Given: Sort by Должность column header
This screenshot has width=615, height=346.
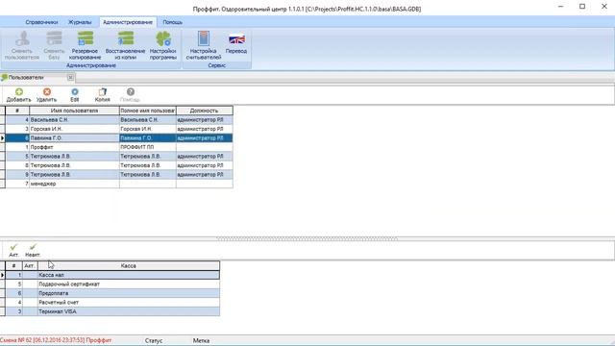Looking at the screenshot, I should [205, 111].
